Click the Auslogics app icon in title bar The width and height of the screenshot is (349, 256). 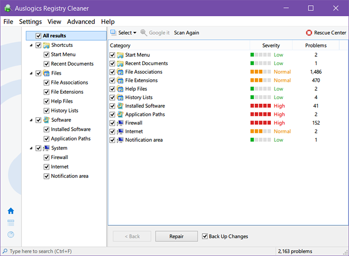[x=8, y=8]
